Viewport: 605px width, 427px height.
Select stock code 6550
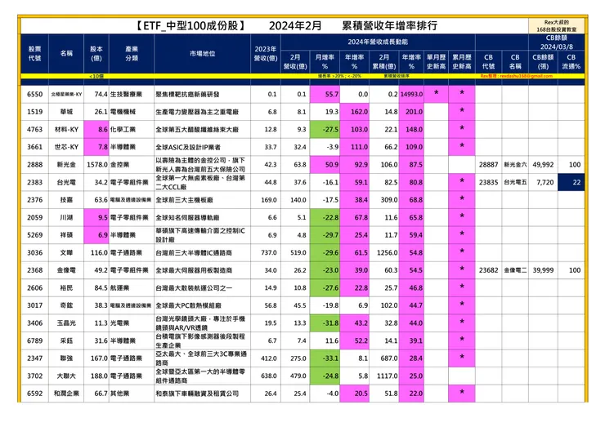click(x=34, y=94)
